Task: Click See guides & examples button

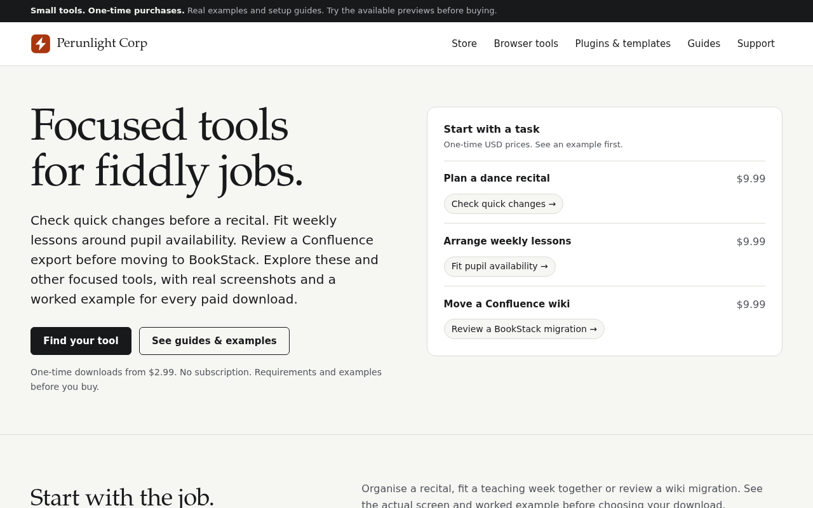Action: pyautogui.click(x=214, y=341)
